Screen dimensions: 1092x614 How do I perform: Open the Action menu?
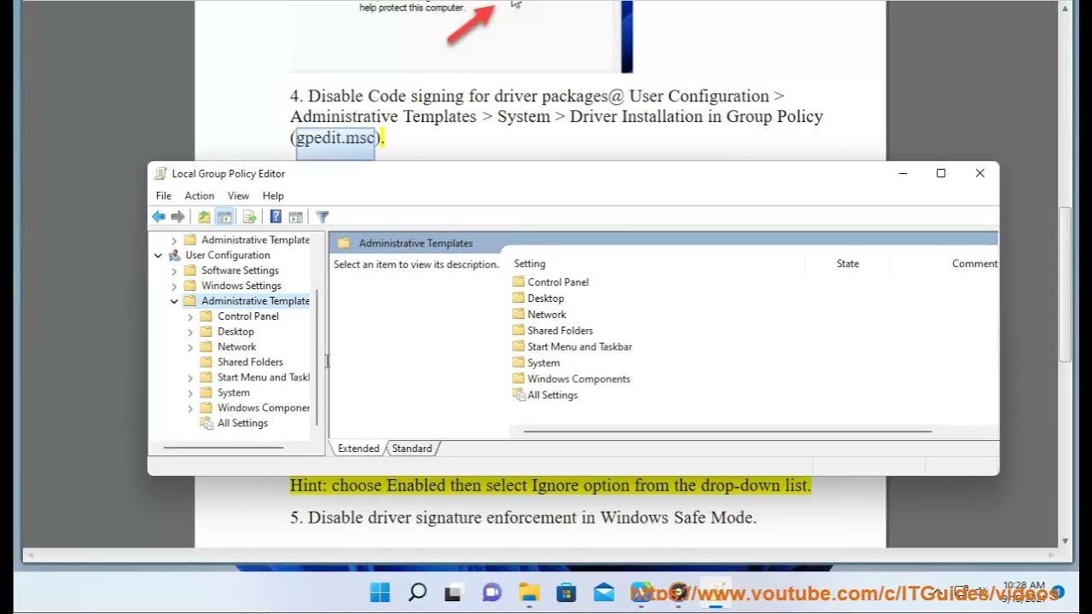coord(200,196)
